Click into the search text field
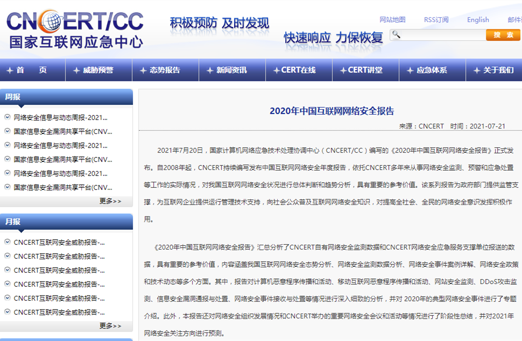 (441, 35)
